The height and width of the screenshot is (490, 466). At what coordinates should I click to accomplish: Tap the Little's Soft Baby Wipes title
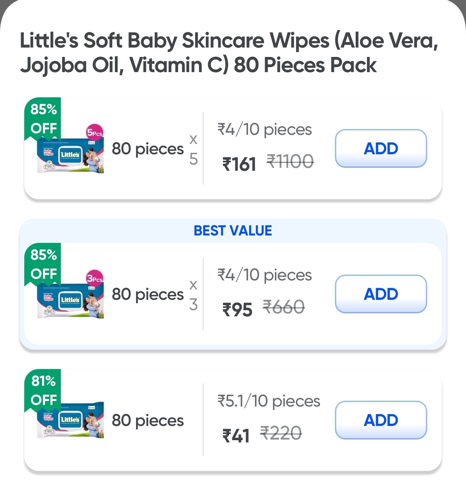pos(229,52)
